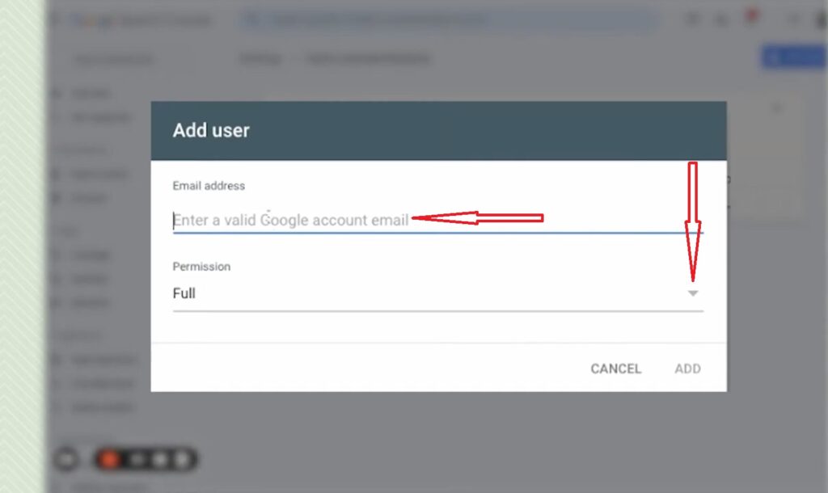Click the Add user dialog title
Image resolution: width=828 pixels, height=493 pixels.
[x=211, y=130]
